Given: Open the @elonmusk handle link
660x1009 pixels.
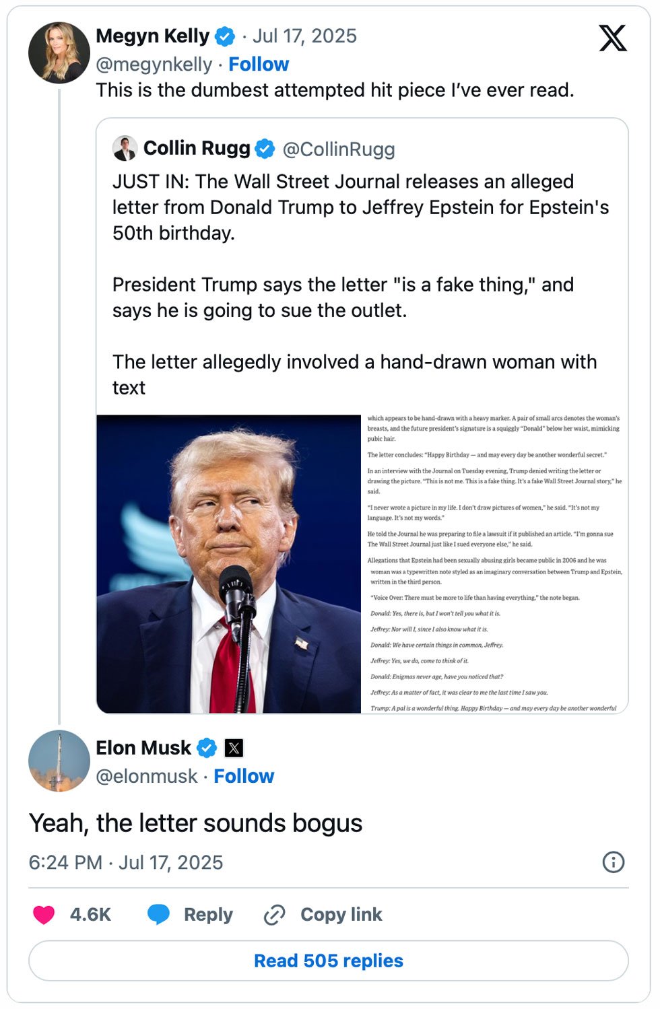Looking at the screenshot, I should (147, 776).
